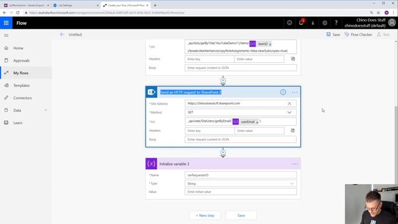Click Test in the command bar

[383, 34]
